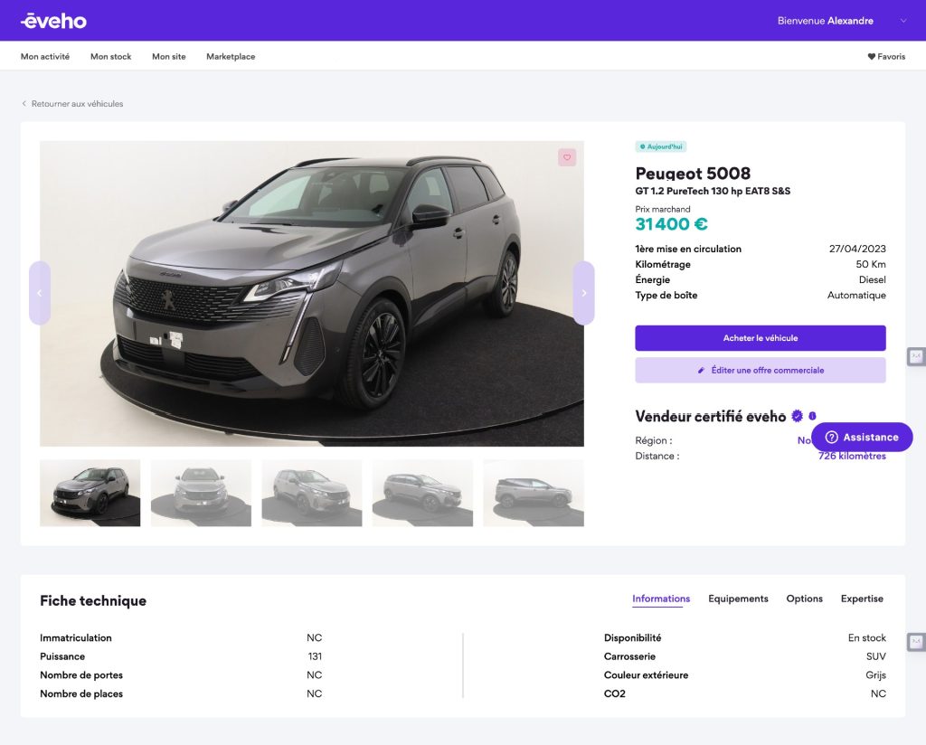Click the 726 kilomètres distance link
Screen dimensions: 926x745
(x=852, y=456)
